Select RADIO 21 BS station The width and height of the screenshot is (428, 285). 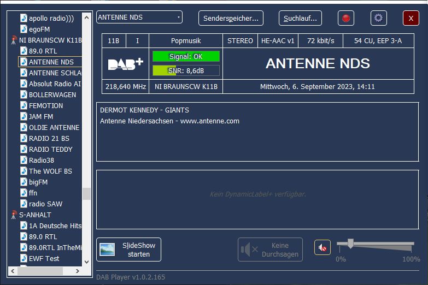click(49, 138)
